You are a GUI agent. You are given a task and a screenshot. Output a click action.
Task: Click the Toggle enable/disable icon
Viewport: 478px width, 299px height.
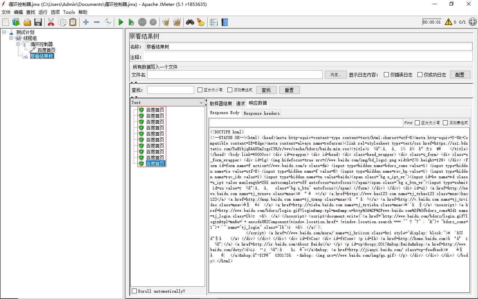coord(108,22)
